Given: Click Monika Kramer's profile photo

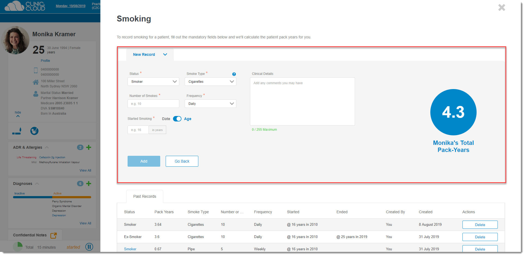Looking at the screenshot, I should tap(16, 40).
